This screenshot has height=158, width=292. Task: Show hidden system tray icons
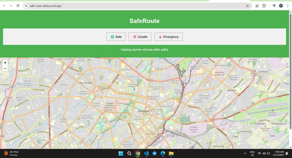pyautogui.click(x=245, y=154)
